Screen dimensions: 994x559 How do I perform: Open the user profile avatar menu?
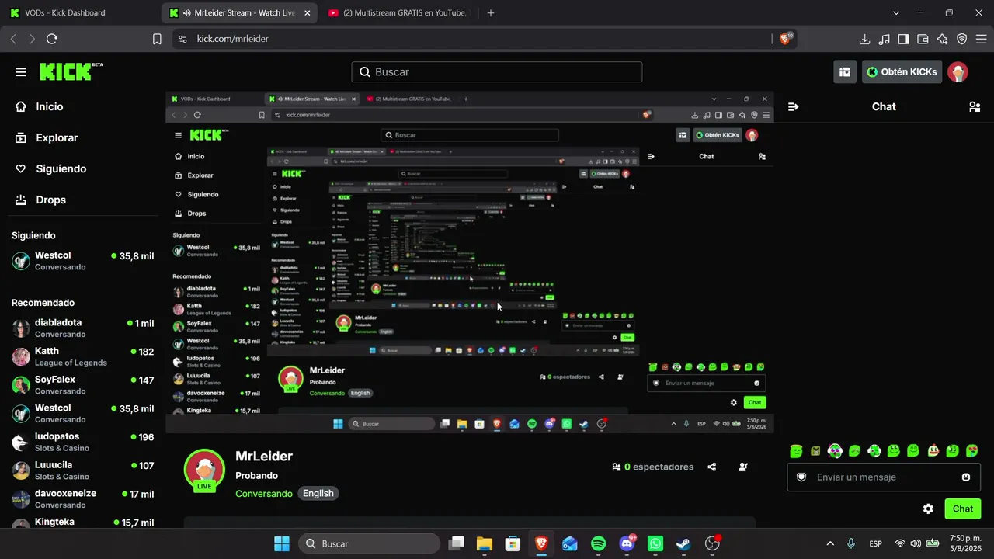[958, 72]
